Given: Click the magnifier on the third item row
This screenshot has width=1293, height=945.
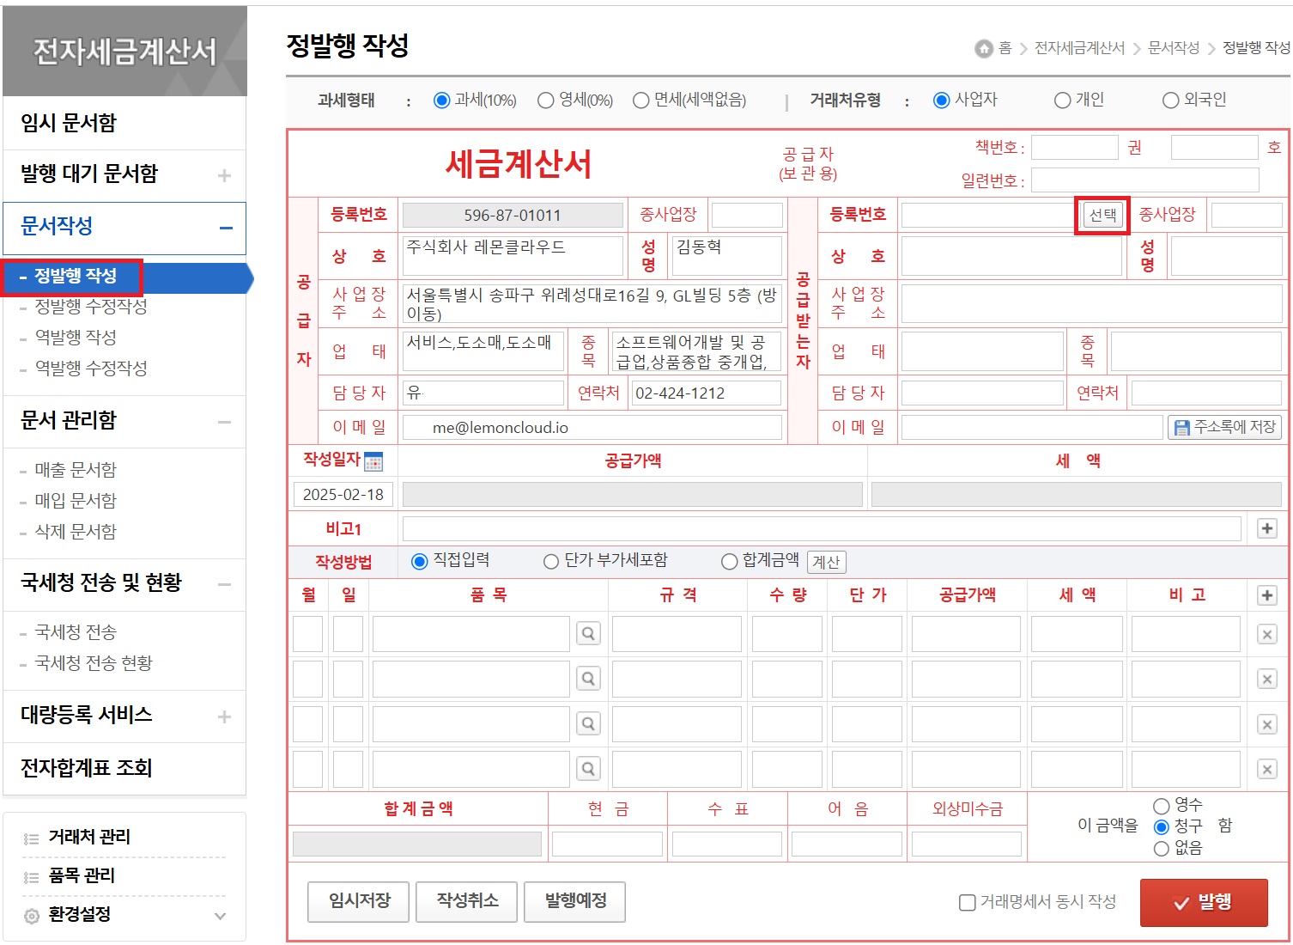Looking at the screenshot, I should (588, 724).
